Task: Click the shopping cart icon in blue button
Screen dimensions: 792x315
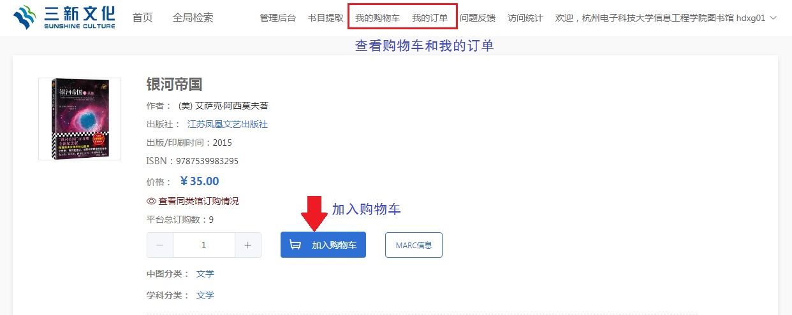Action: [295, 245]
